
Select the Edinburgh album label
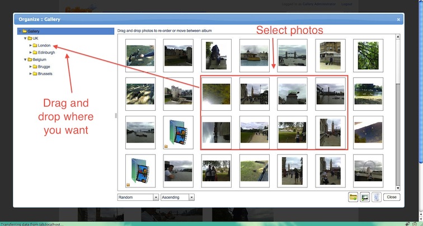click(x=46, y=53)
